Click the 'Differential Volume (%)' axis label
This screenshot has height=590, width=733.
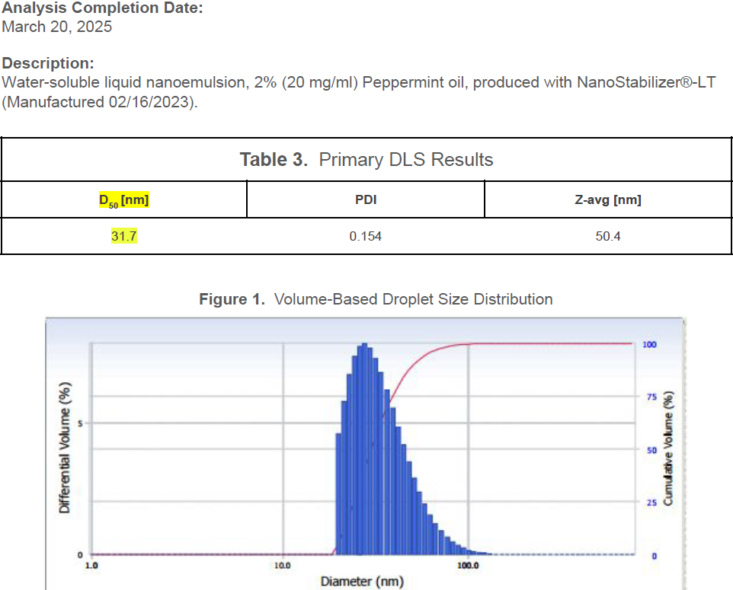[65, 448]
